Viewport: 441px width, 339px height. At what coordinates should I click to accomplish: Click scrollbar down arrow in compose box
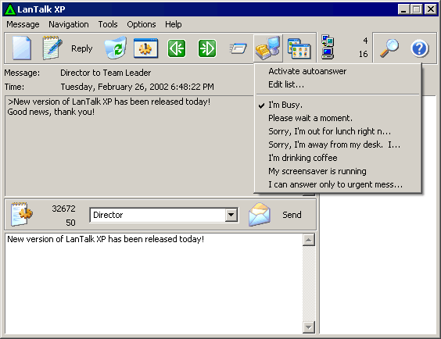coord(309,327)
